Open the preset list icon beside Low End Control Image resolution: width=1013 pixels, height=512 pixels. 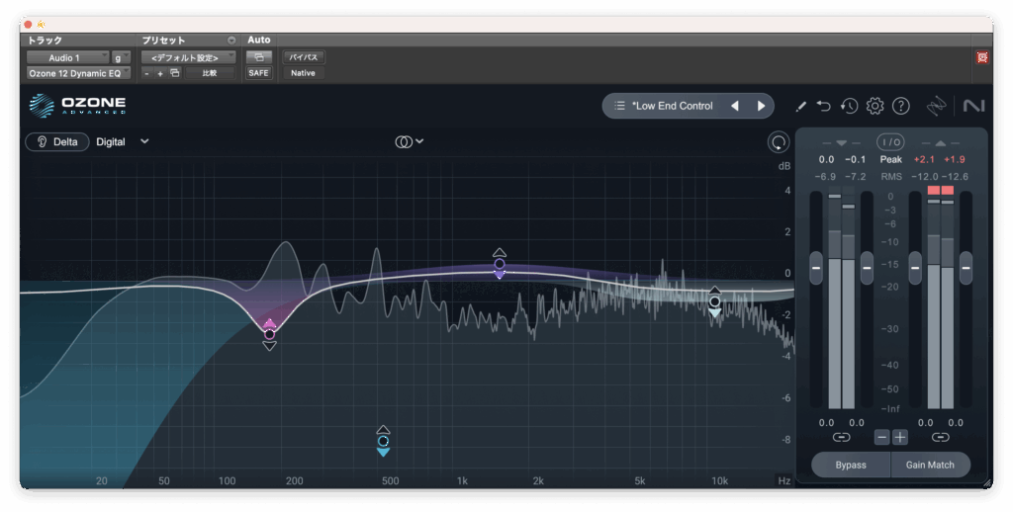619,106
